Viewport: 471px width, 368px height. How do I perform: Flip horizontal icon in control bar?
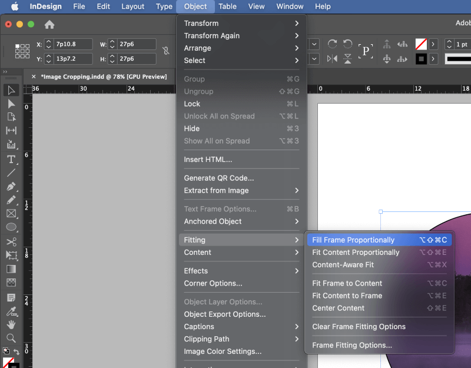tap(332, 58)
